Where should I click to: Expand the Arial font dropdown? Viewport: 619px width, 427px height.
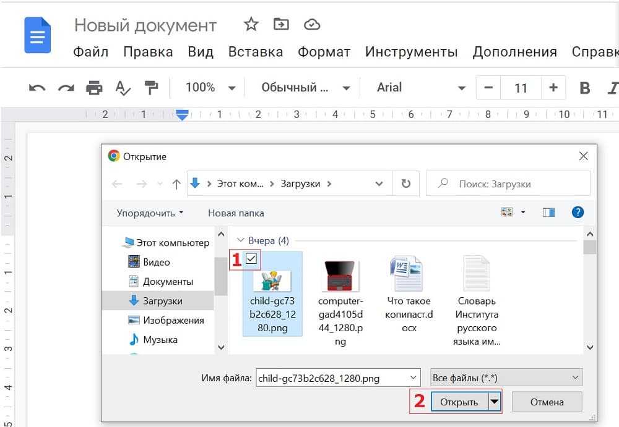pyautogui.click(x=421, y=88)
